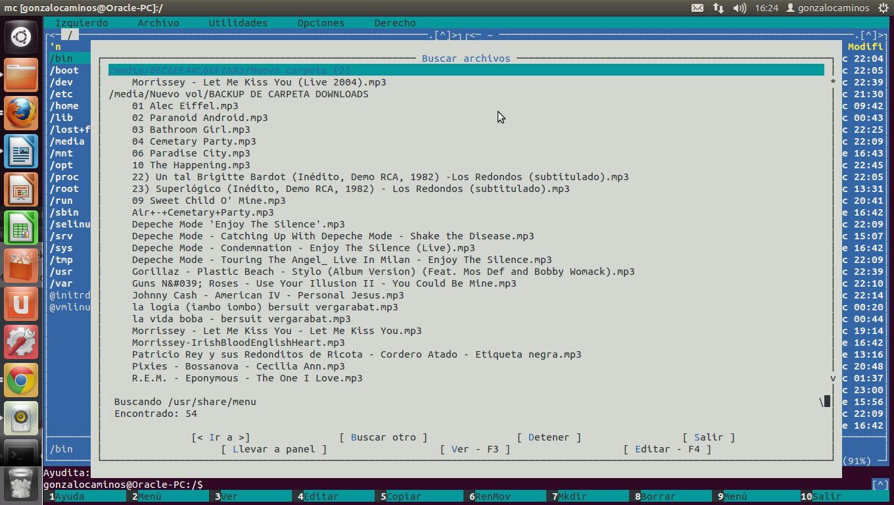Launch LibreOffice Writer from the dock

(21, 152)
